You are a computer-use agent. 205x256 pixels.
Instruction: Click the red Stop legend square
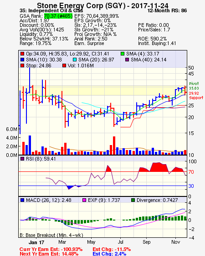tap(22, 65)
